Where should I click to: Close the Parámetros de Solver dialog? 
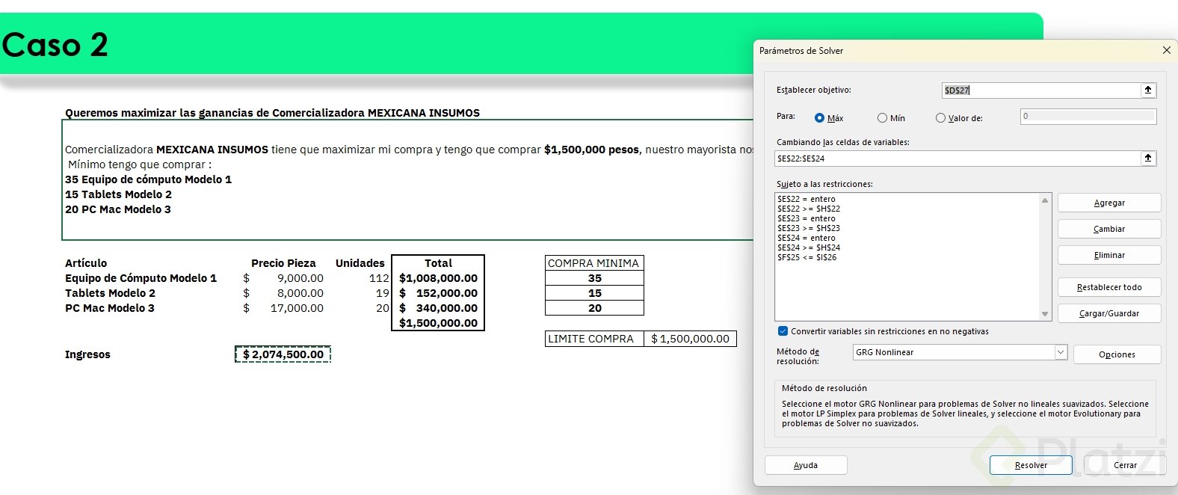coord(1166,50)
